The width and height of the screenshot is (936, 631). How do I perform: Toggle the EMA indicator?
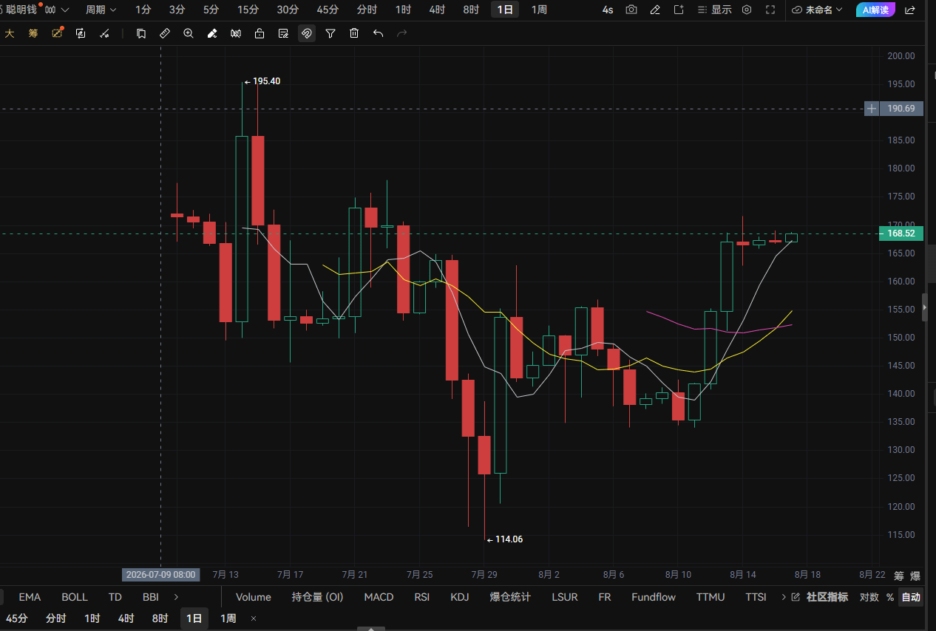click(x=30, y=597)
